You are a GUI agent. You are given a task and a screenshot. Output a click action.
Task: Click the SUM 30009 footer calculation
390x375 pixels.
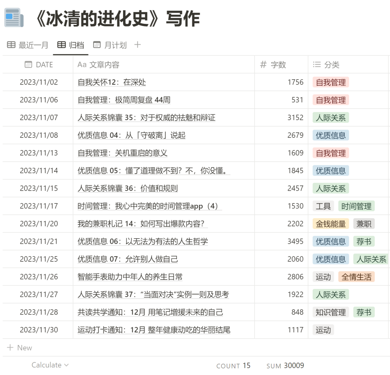tap(285, 365)
